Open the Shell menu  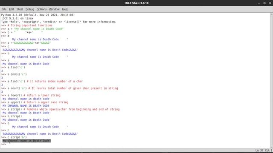(x=20, y=9)
